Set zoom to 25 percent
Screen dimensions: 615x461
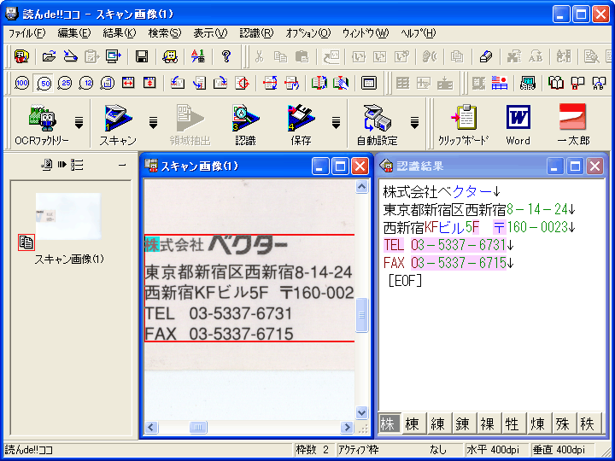65,83
